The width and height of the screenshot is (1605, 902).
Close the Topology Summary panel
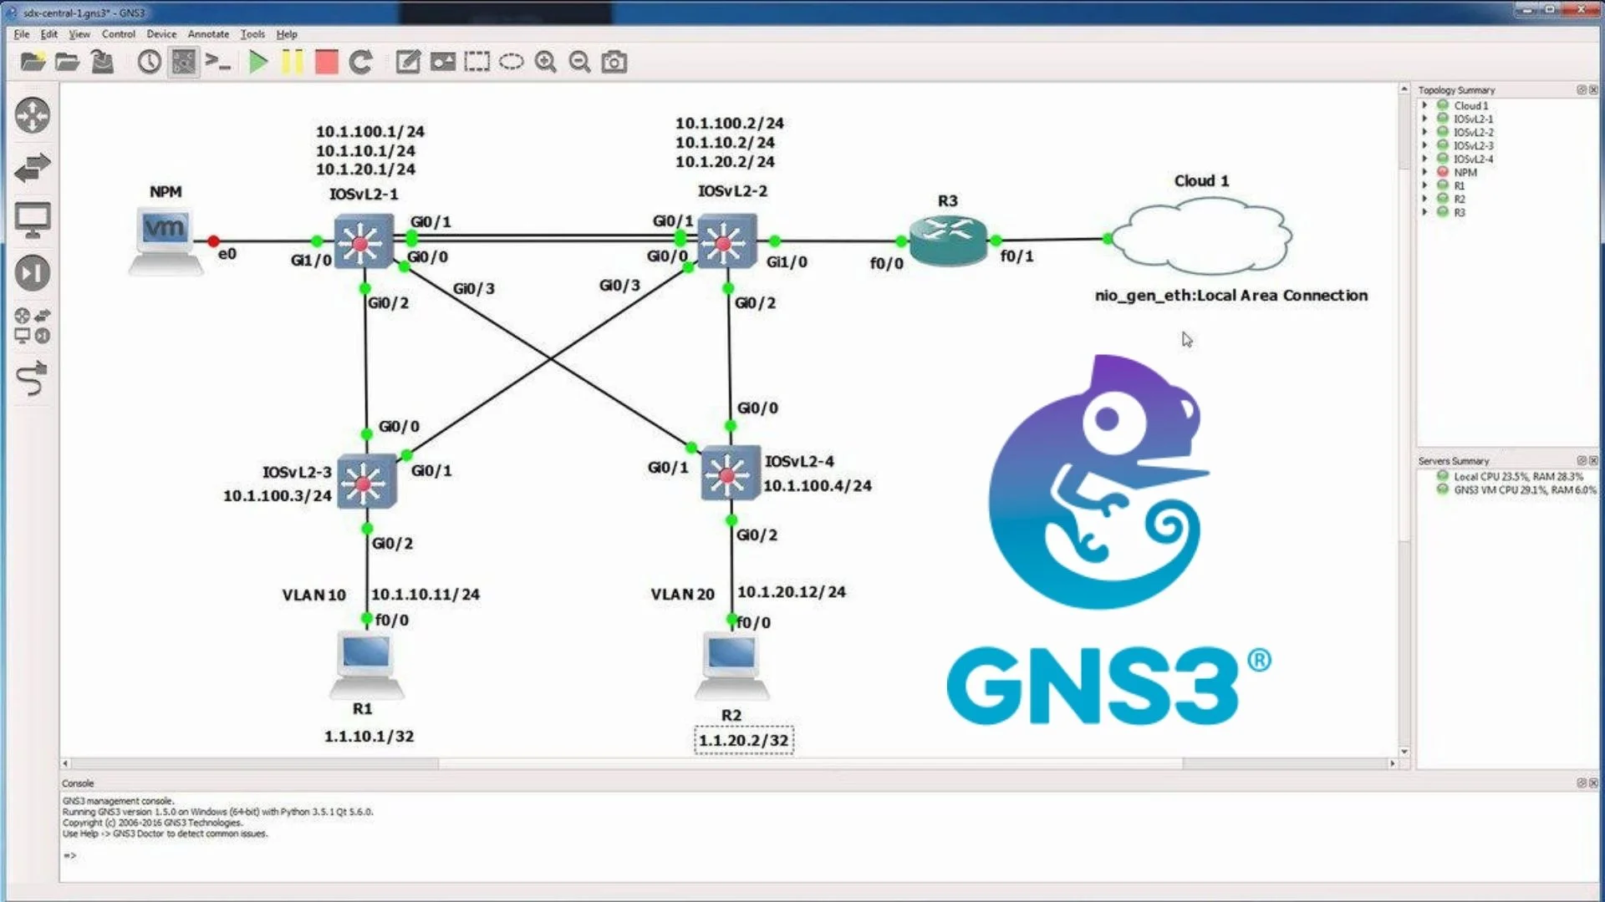click(1593, 89)
